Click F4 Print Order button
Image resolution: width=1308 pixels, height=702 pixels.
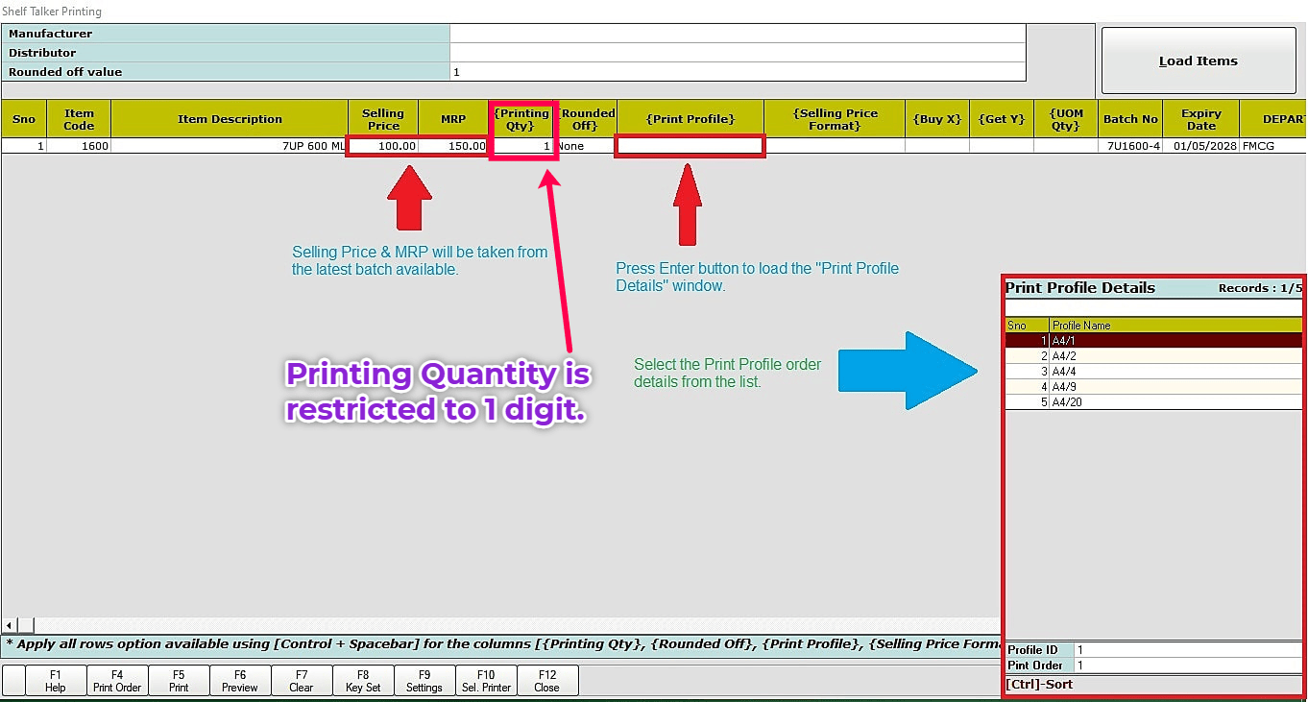[x=117, y=681]
